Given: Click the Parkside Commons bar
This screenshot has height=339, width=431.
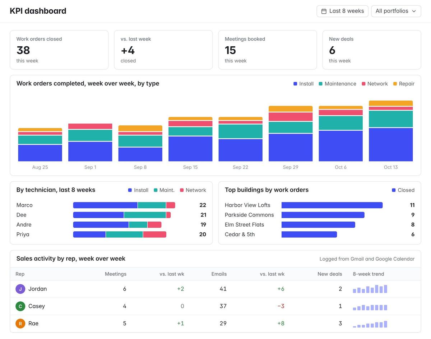Looking at the screenshot, I should [323, 215].
